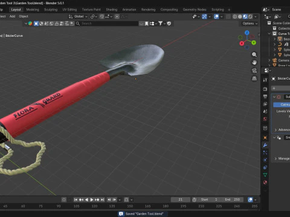
Task: Open the toolbar filter funnel dropdown
Action: [161, 24]
